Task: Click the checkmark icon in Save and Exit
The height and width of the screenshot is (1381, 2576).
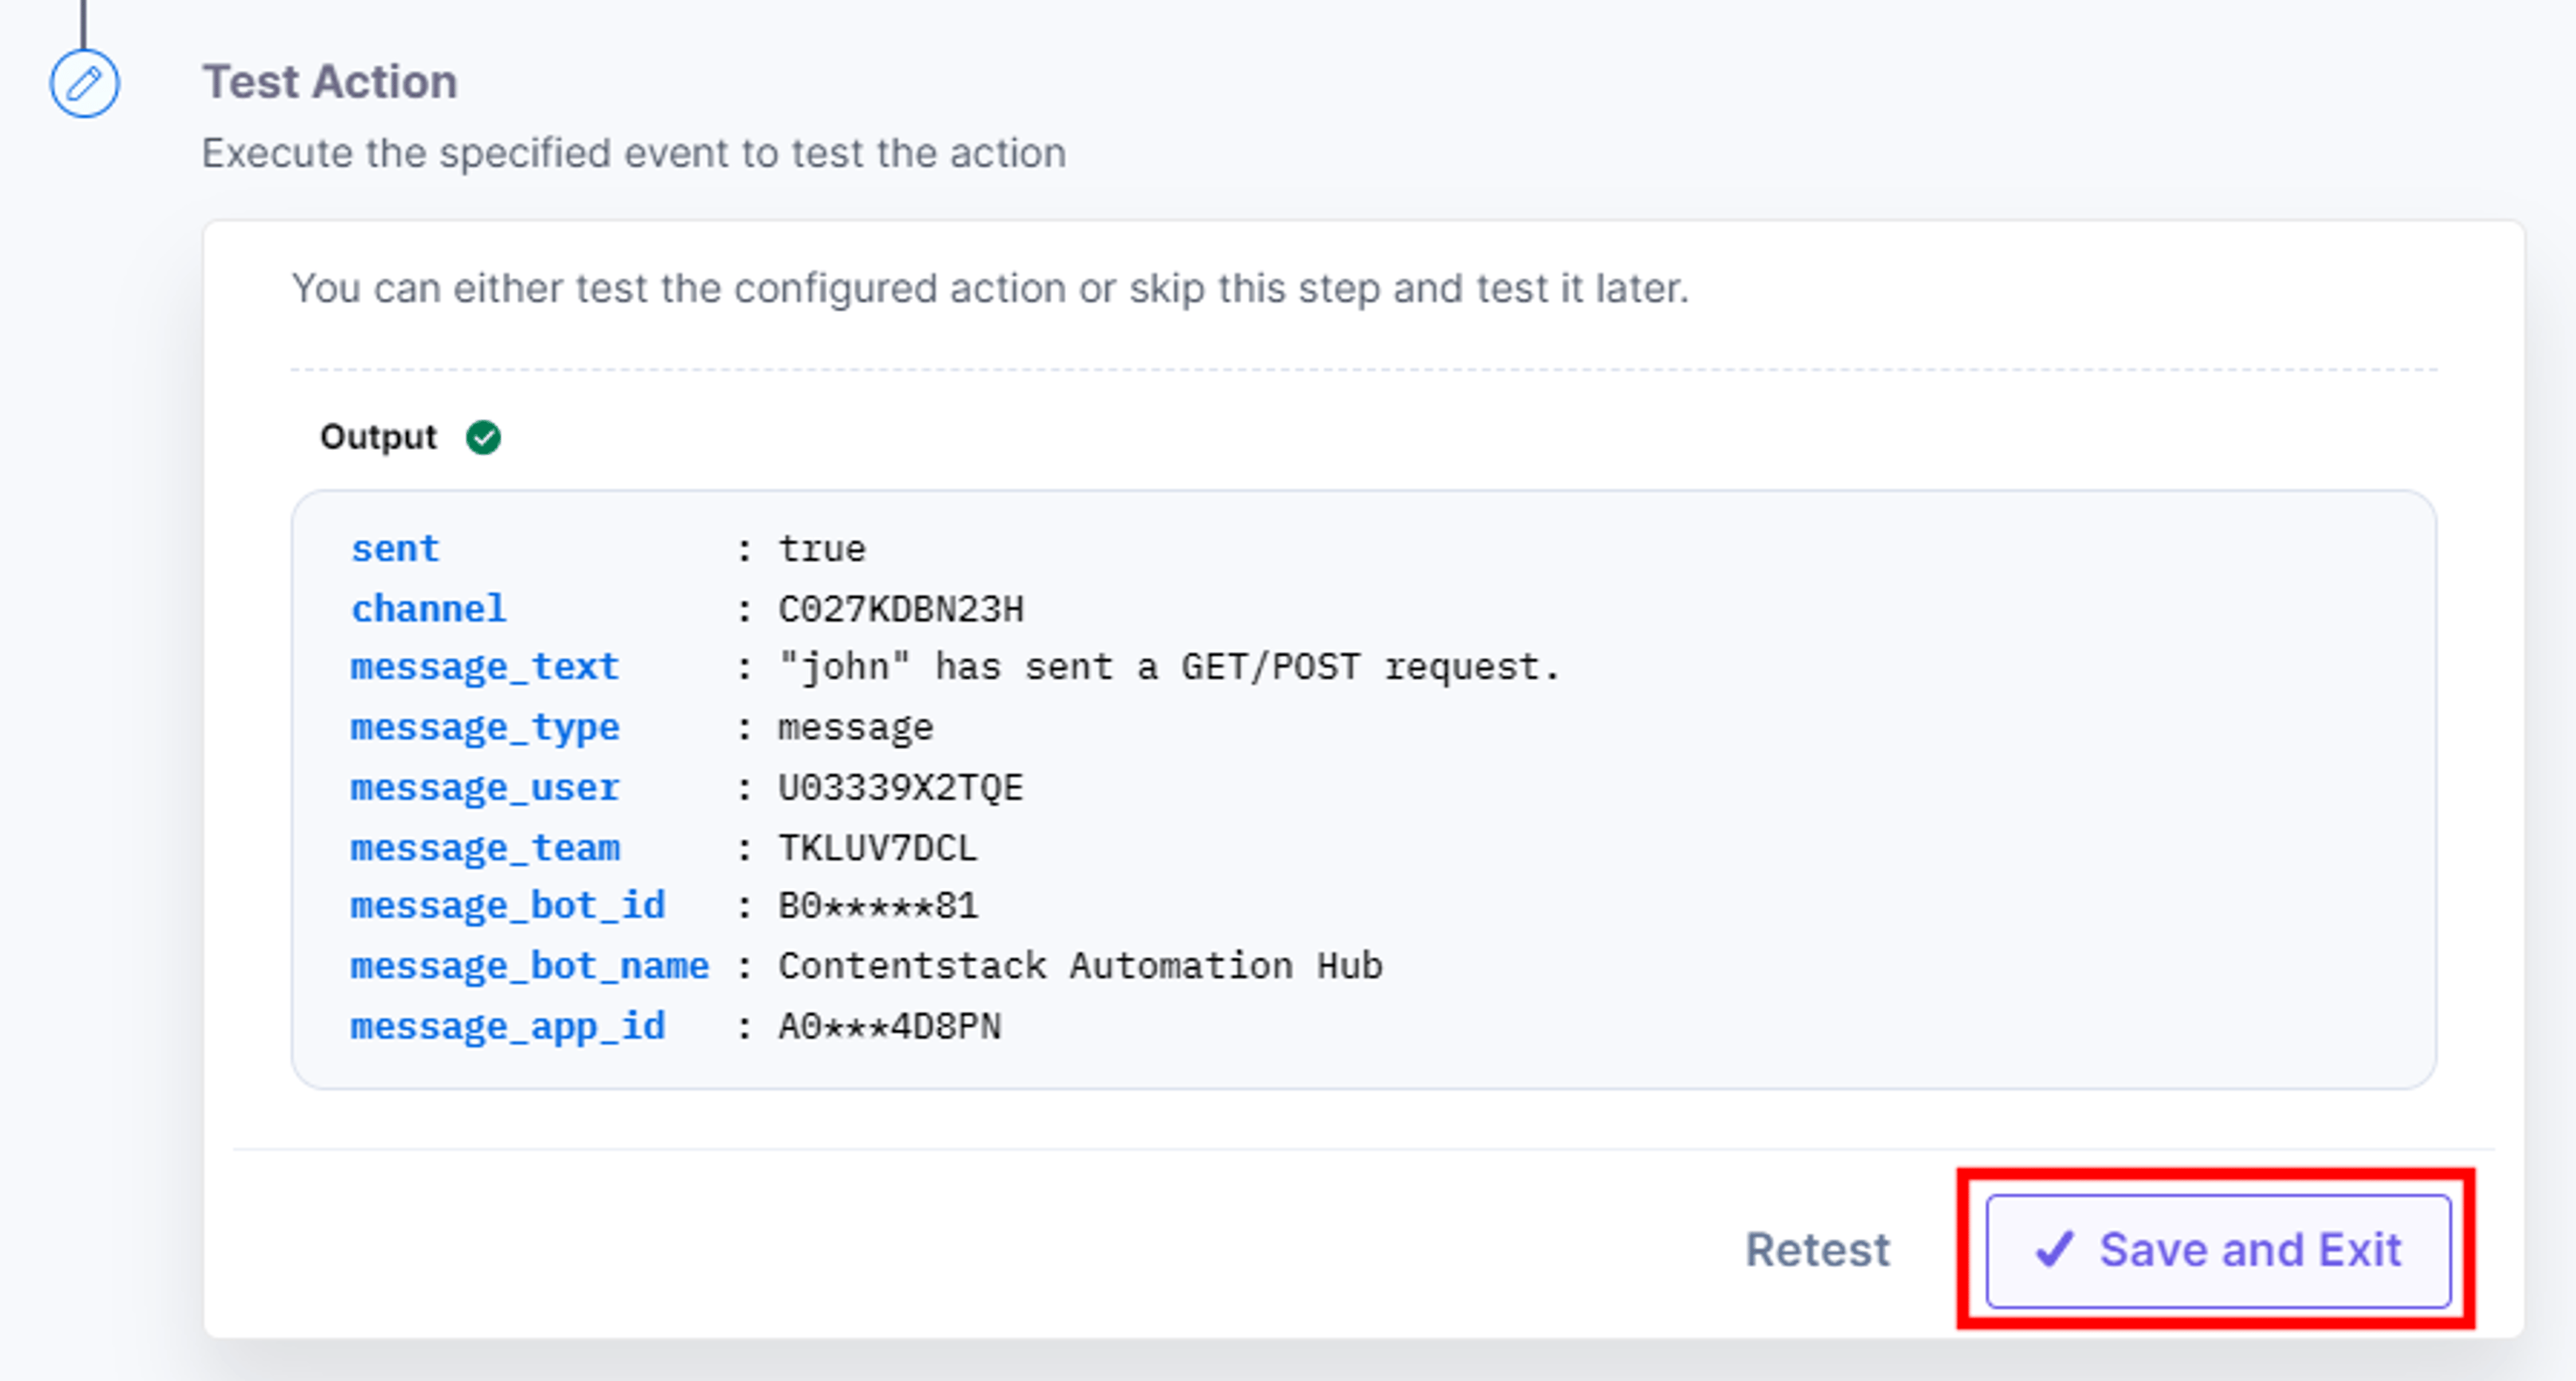Action: pyautogui.click(x=2054, y=1249)
